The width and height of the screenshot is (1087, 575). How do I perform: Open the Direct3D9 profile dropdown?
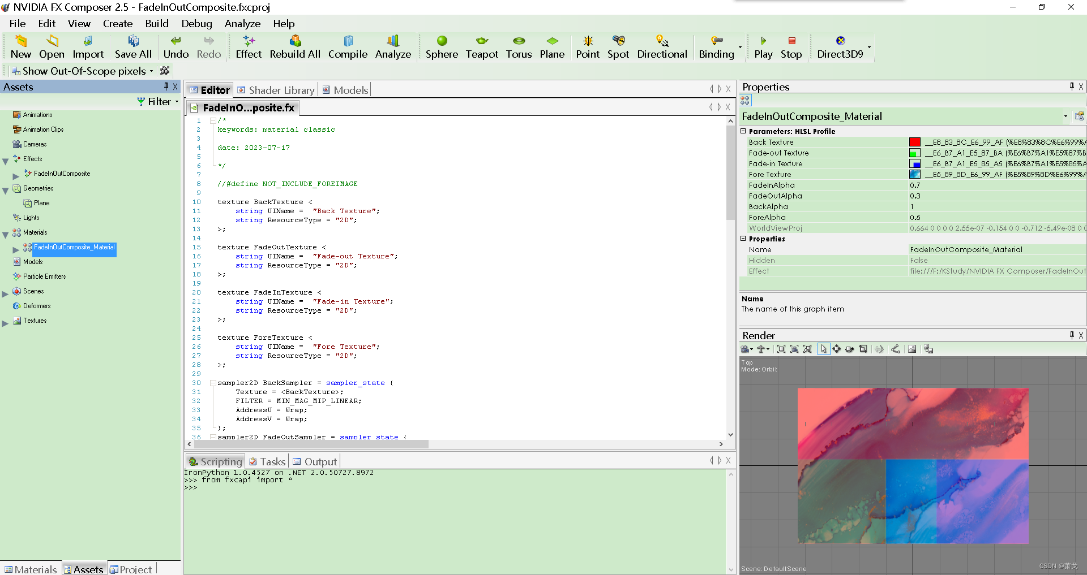870,48
